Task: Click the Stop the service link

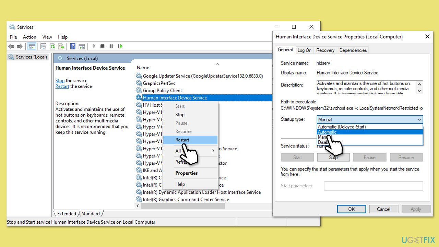Action: coord(60,81)
